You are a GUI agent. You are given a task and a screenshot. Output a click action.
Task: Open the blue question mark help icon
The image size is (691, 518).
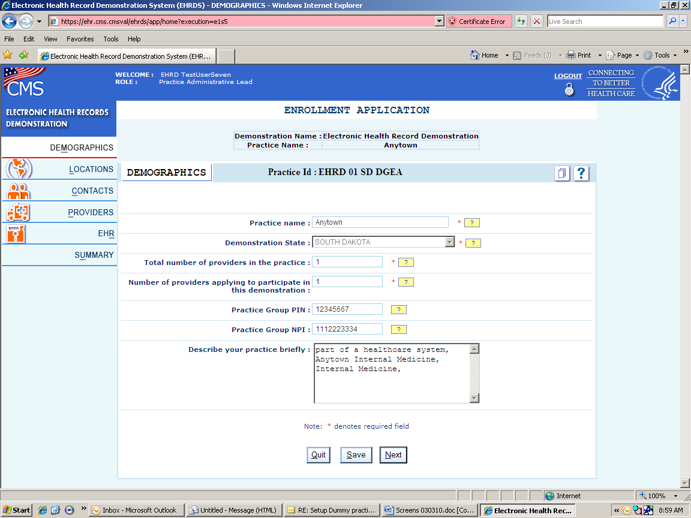[x=581, y=173]
